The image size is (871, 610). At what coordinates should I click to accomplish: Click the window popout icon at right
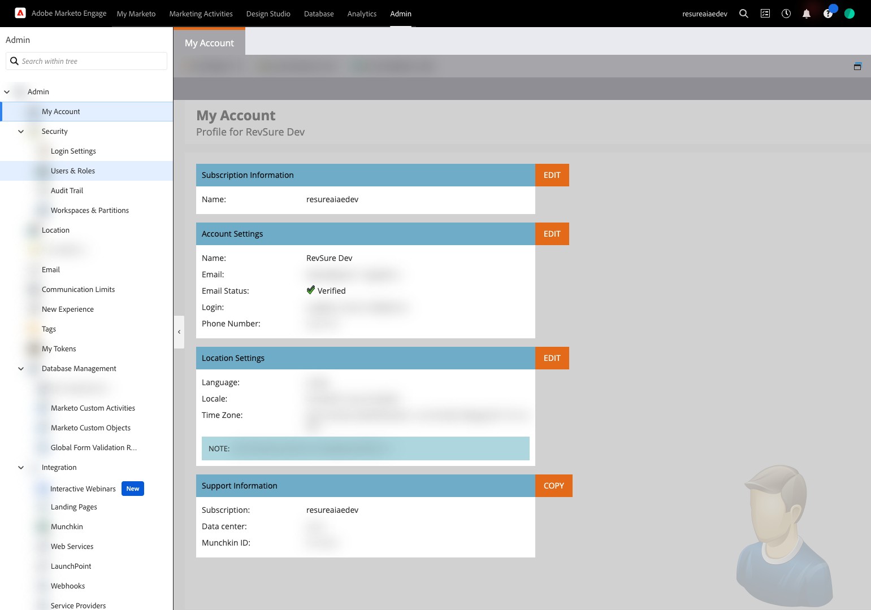(x=857, y=66)
